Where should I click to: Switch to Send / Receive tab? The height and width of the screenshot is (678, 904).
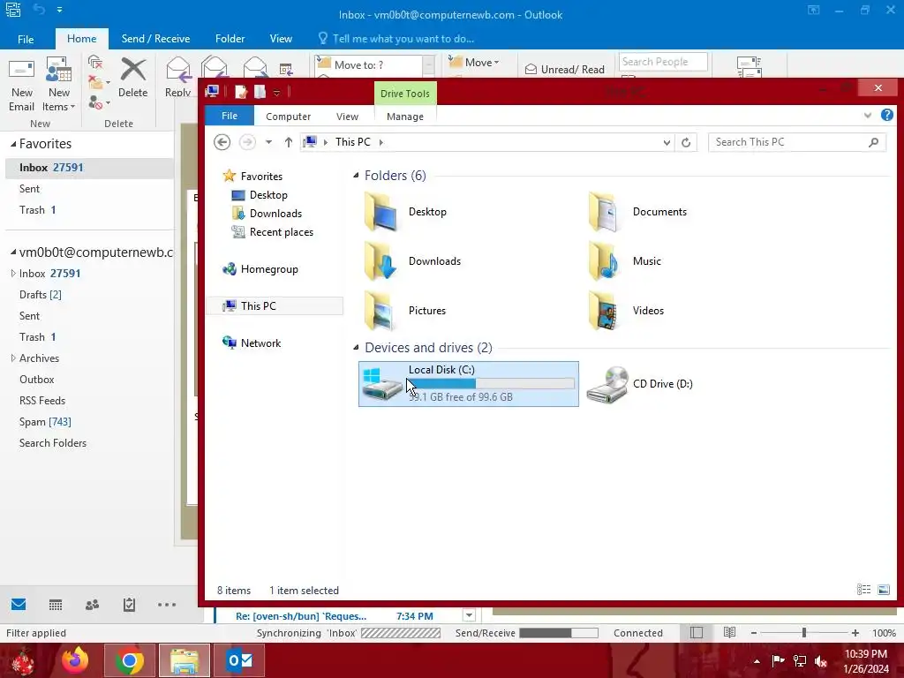pos(155,39)
